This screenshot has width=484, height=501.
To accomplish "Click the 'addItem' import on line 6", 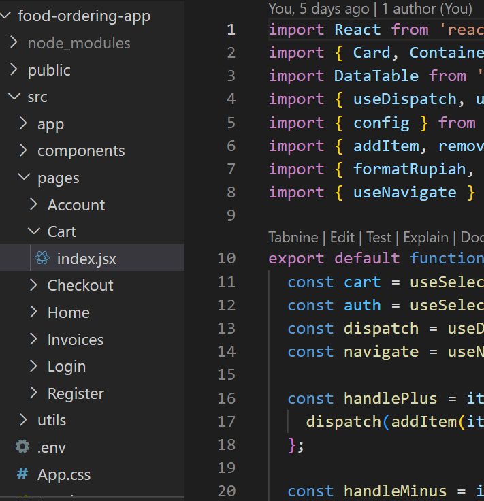I will pyautogui.click(x=386, y=146).
